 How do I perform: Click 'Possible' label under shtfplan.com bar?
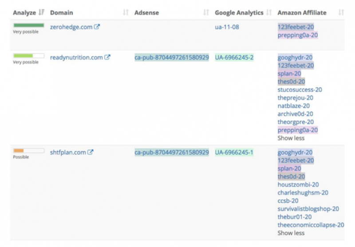[x=21, y=157]
